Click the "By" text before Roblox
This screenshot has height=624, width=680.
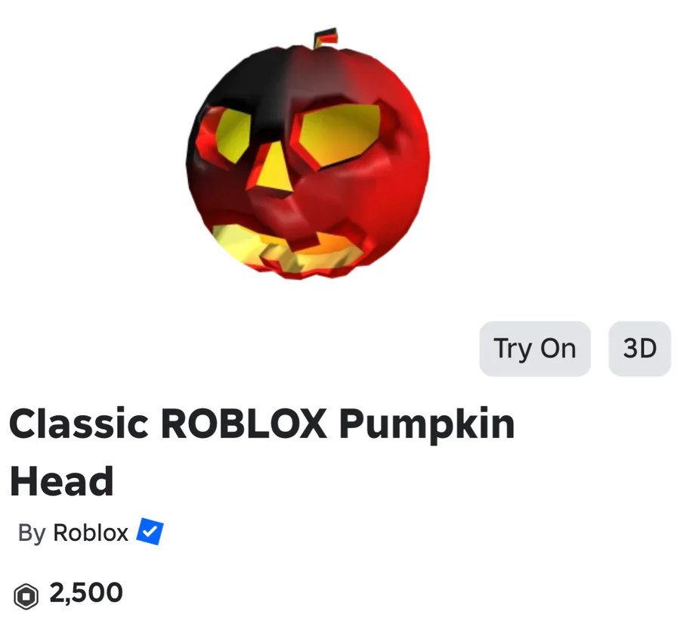32,533
